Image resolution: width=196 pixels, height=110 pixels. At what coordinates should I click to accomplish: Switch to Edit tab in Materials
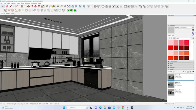click(173, 36)
